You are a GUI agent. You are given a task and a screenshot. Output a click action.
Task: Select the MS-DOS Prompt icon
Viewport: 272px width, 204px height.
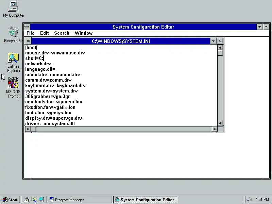click(13, 88)
